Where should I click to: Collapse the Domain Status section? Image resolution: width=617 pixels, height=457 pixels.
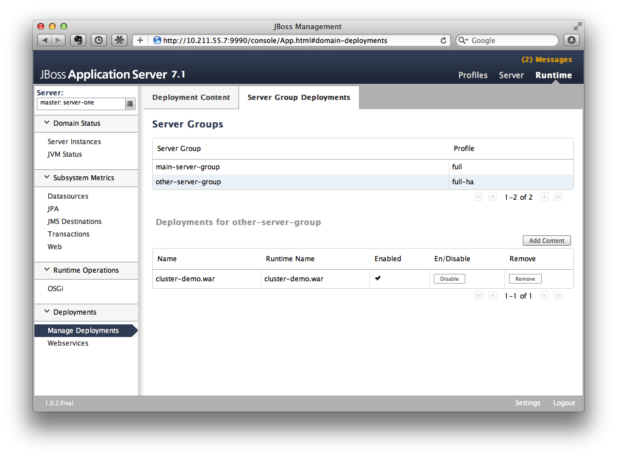(47, 123)
